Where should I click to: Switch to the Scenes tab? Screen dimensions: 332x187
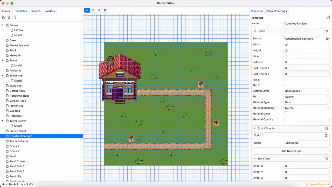tap(36, 11)
